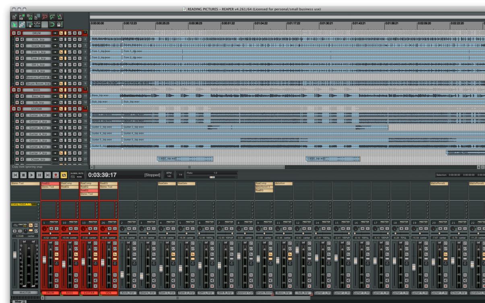
Task: Collapse the BASS folder track
Action: [x=85, y=89]
